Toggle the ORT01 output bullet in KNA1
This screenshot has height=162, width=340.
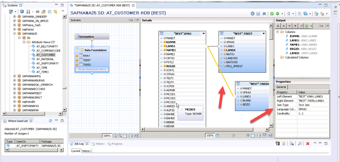pyautogui.click(x=165, y=58)
